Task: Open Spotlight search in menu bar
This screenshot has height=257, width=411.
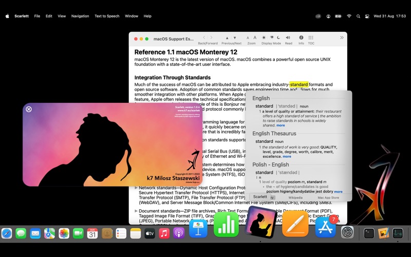Action: pos(358,16)
